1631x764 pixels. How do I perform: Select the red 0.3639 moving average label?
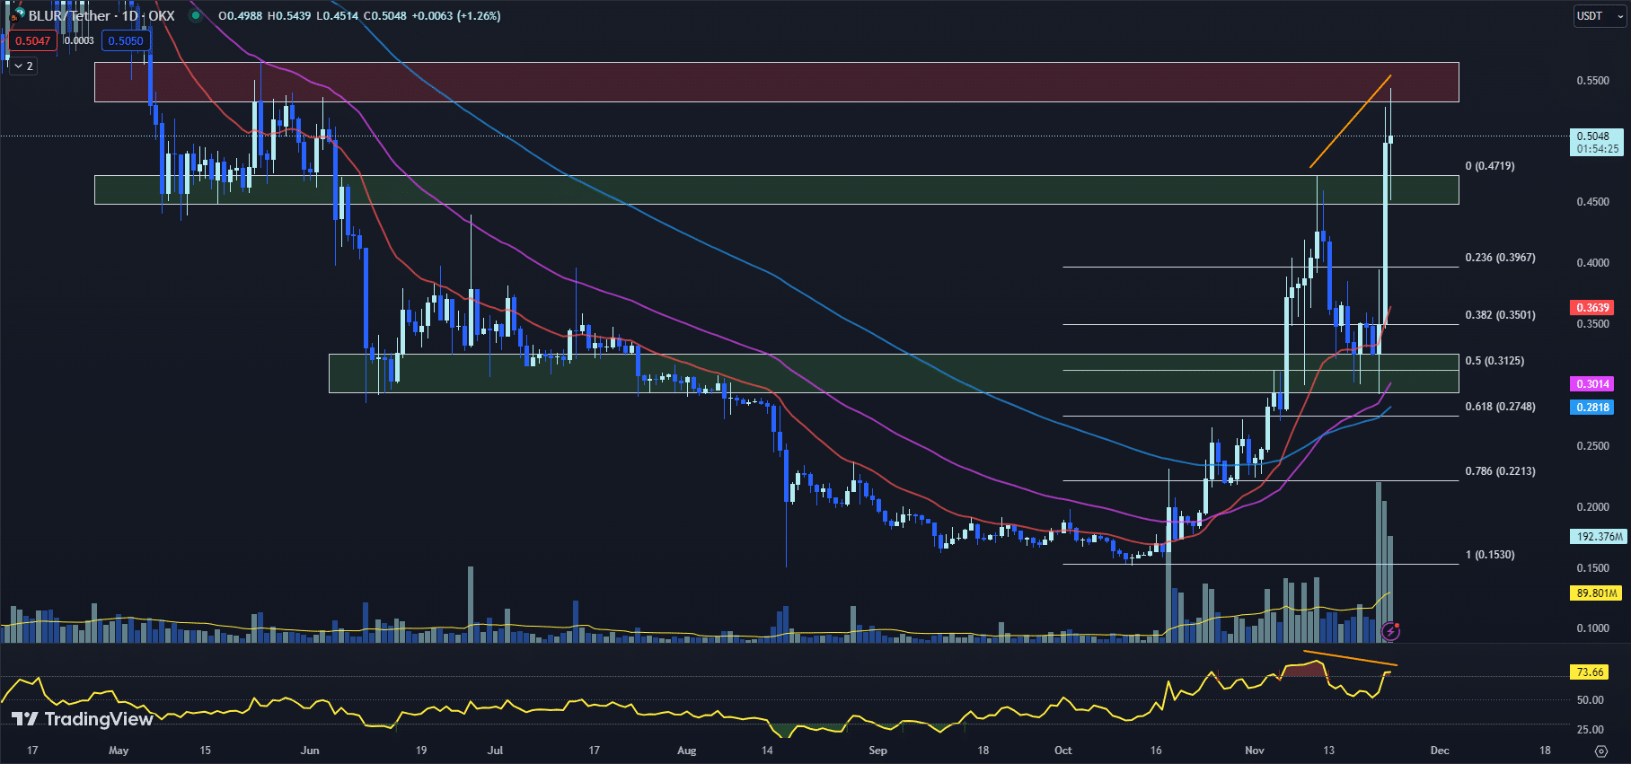click(1592, 308)
